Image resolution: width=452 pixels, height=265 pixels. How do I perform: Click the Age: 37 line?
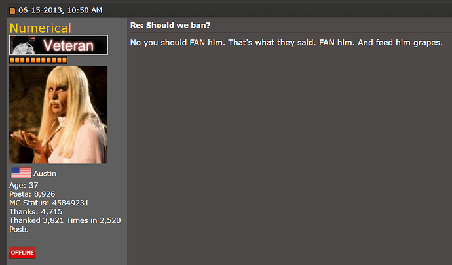click(24, 185)
